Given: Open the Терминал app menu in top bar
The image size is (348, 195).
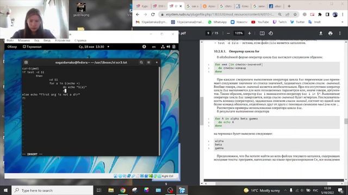Looking at the screenshot, I should pos(32,47).
